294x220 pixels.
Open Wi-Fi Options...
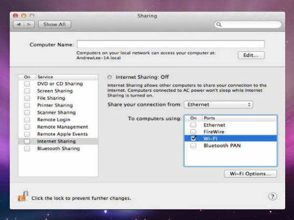point(250,174)
